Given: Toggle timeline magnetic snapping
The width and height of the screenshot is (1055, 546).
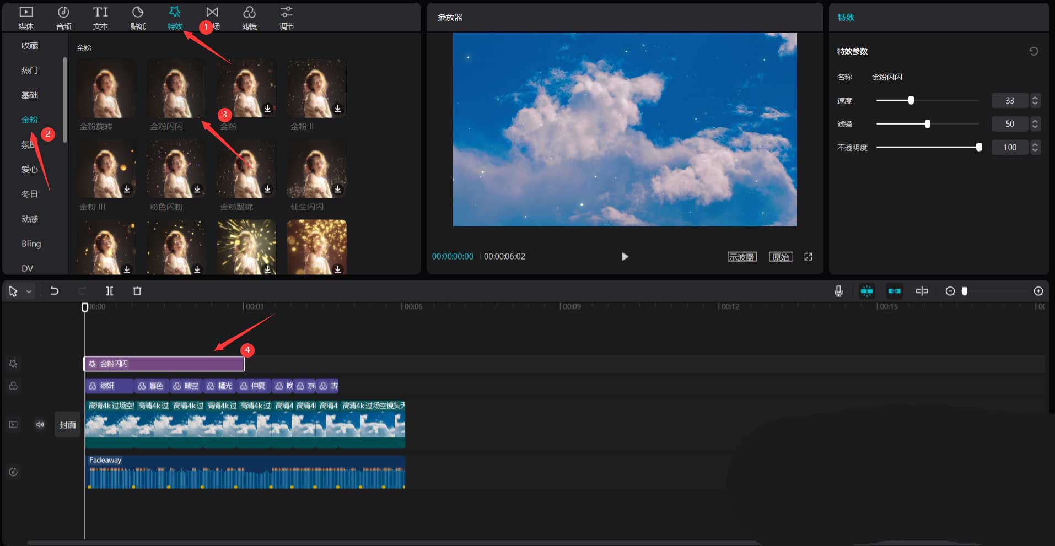Looking at the screenshot, I should click(x=866, y=291).
